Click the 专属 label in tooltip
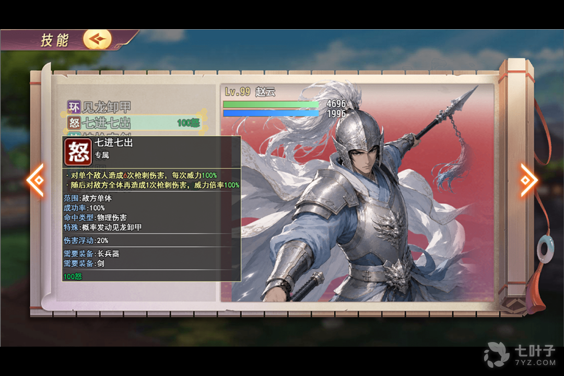The width and height of the screenshot is (564, 376). [x=102, y=155]
